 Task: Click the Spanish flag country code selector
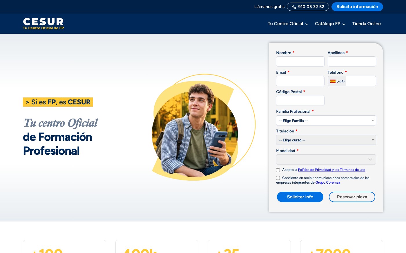[x=337, y=81]
